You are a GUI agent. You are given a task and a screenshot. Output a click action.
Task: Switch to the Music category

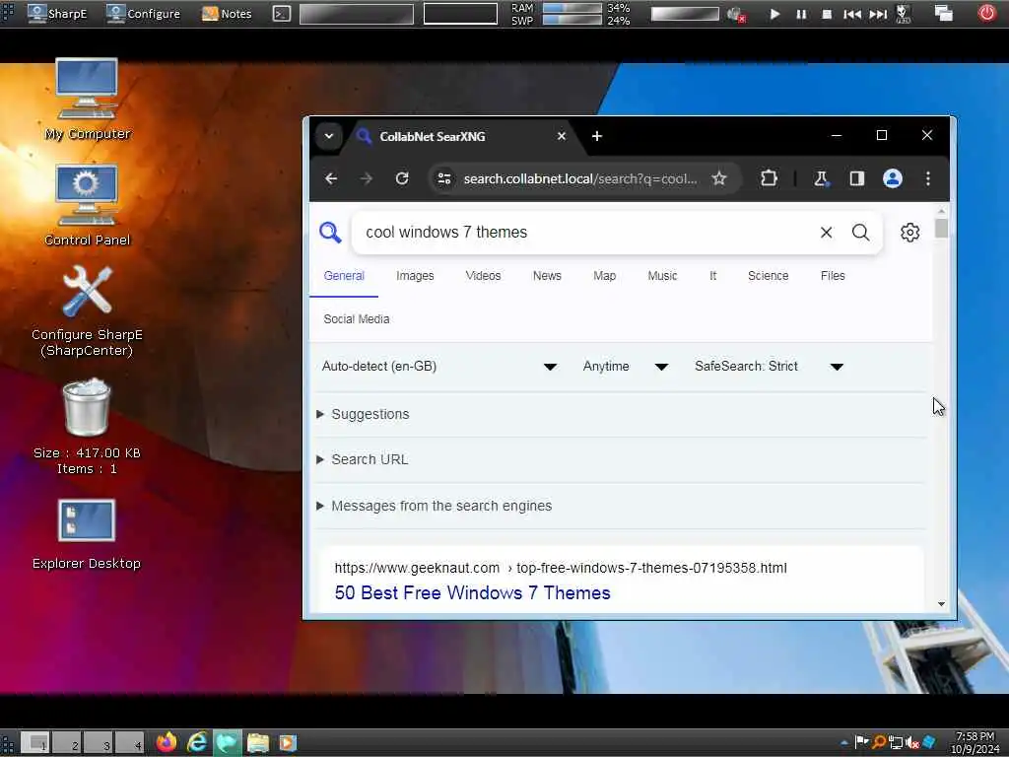662,276
